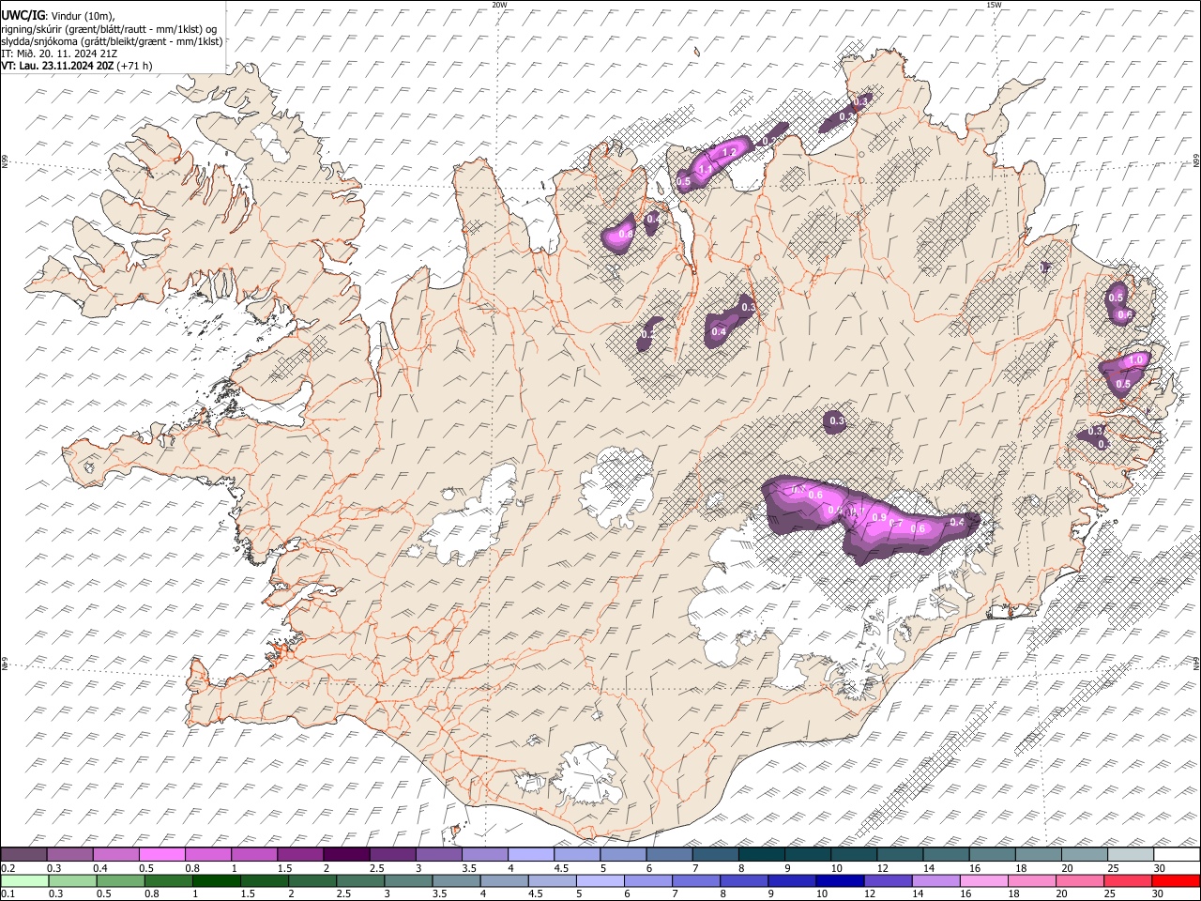Click the '0.9' snowfall value on the map
The image size is (1201, 901).
[879, 517]
